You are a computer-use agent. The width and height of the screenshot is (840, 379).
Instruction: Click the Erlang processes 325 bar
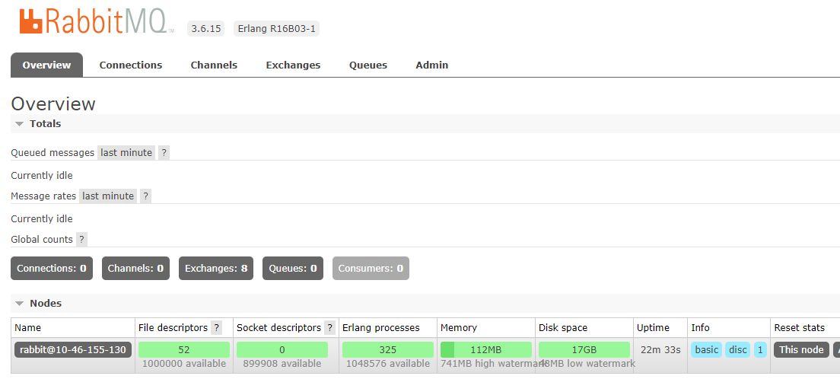388,349
